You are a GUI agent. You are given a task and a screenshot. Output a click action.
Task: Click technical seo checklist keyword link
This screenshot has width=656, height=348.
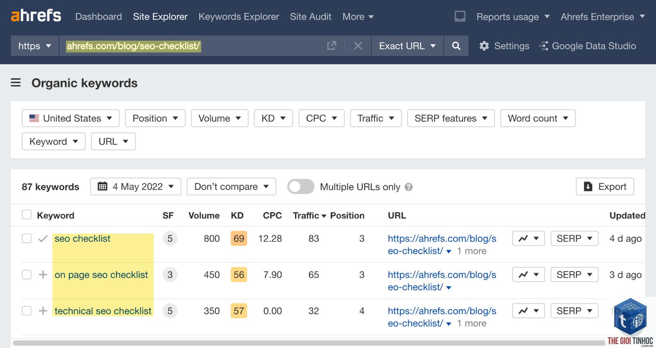(x=103, y=311)
